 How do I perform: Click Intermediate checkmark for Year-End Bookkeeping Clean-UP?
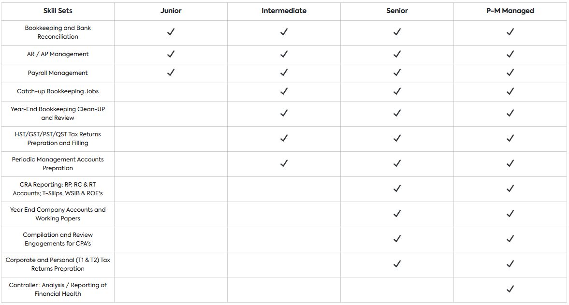(284, 113)
